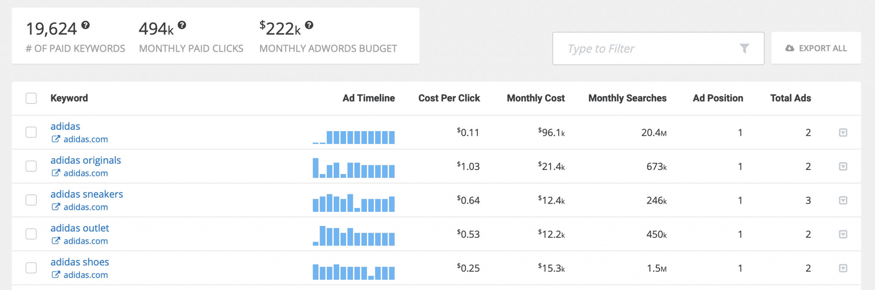Select the adidas originals row checkbox
This screenshot has height=290, width=875.
click(31, 166)
